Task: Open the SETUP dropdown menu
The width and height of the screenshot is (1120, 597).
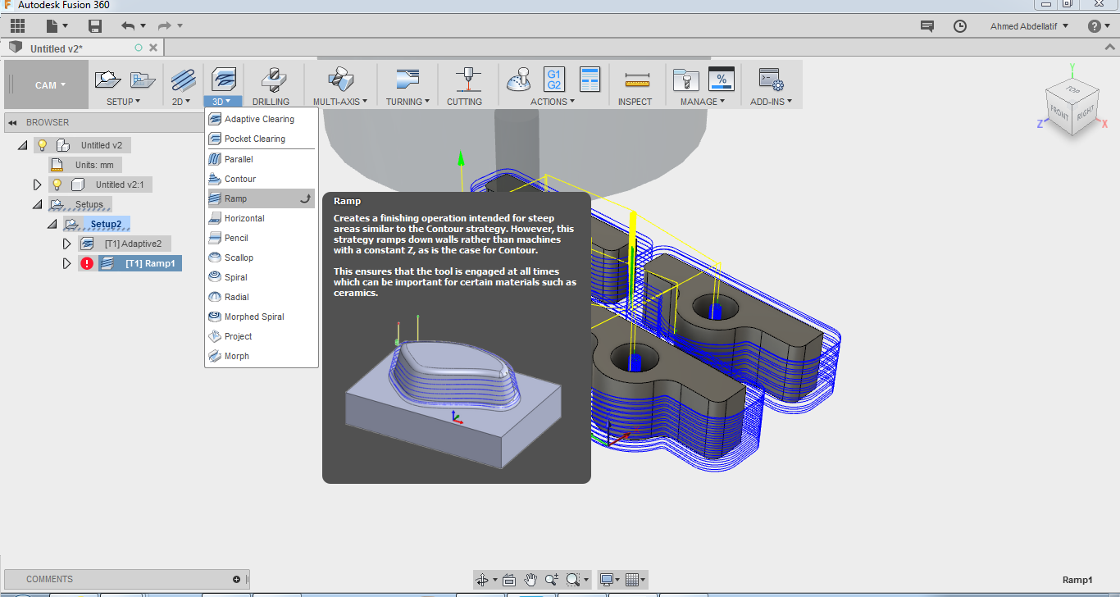Action: tap(123, 102)
